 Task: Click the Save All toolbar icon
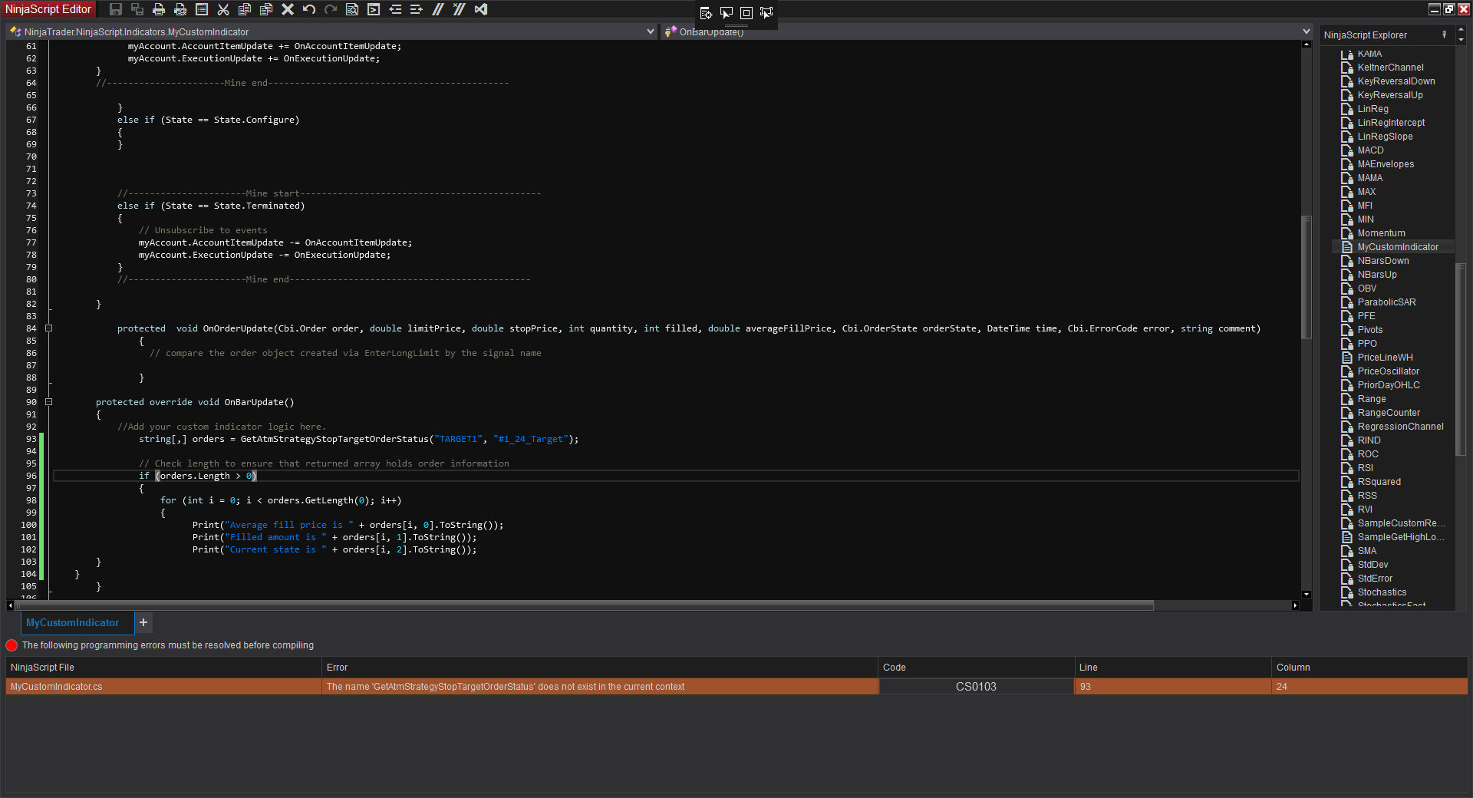[137, 9]
